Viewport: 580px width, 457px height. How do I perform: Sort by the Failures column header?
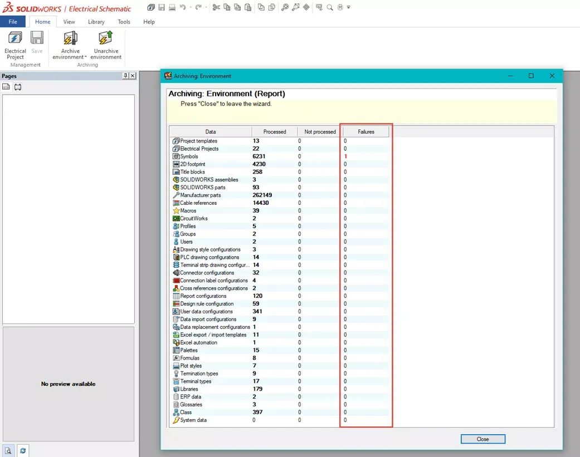(366, 131)
